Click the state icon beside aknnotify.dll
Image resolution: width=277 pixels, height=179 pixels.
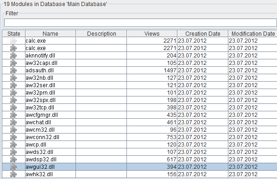[13, 56]
